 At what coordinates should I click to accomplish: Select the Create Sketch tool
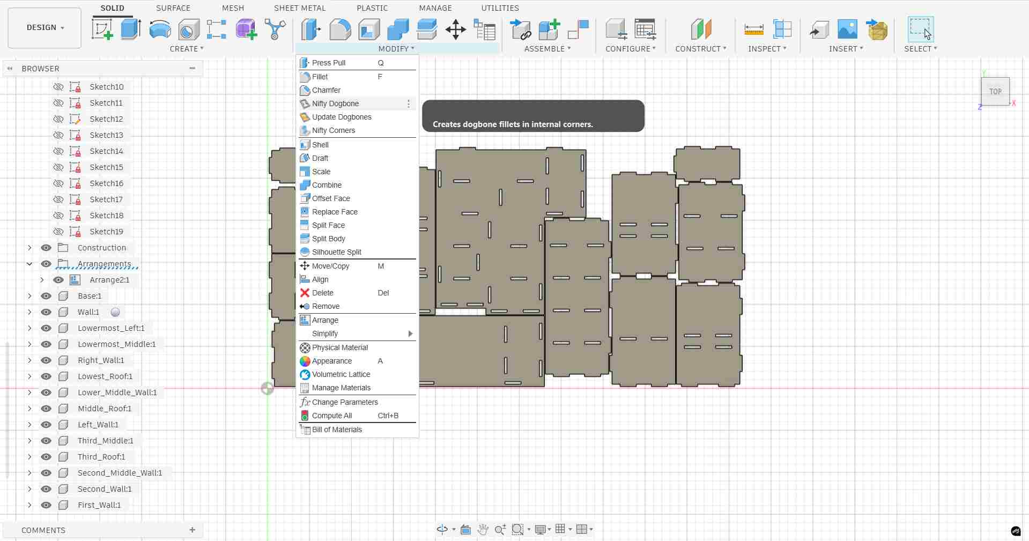click(x=102, y=29)
